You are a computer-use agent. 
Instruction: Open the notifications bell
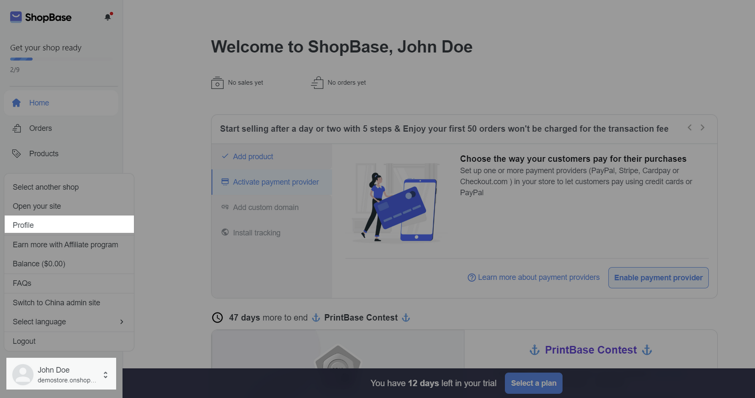click(x=108, y=17)
